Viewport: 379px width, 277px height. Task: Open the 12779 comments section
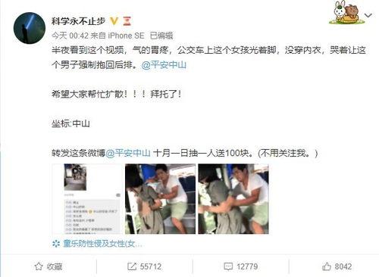(x=241, y=266)
